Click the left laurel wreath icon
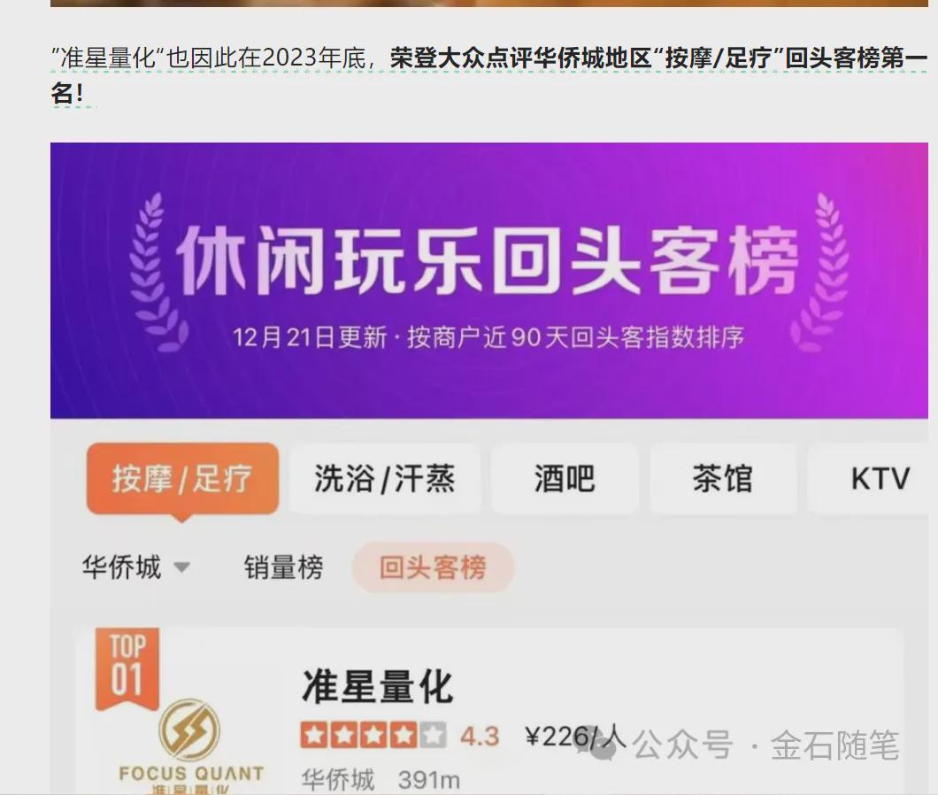The height and width of the screenshot is (795, 938). pyautogui.click(x=158, y=273)
